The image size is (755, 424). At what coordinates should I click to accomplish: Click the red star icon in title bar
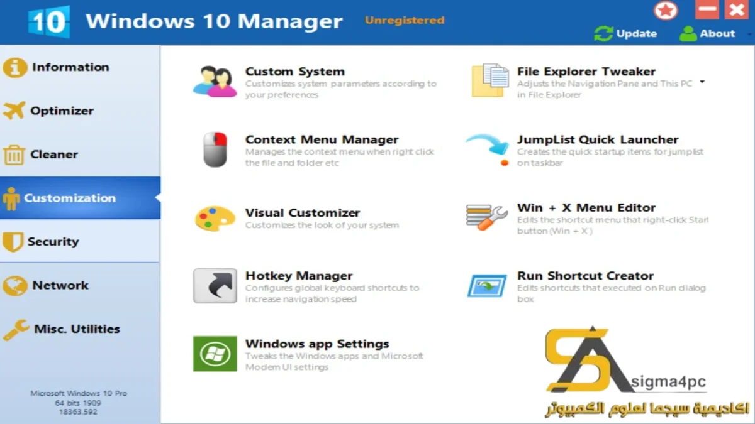coord(666,11)
